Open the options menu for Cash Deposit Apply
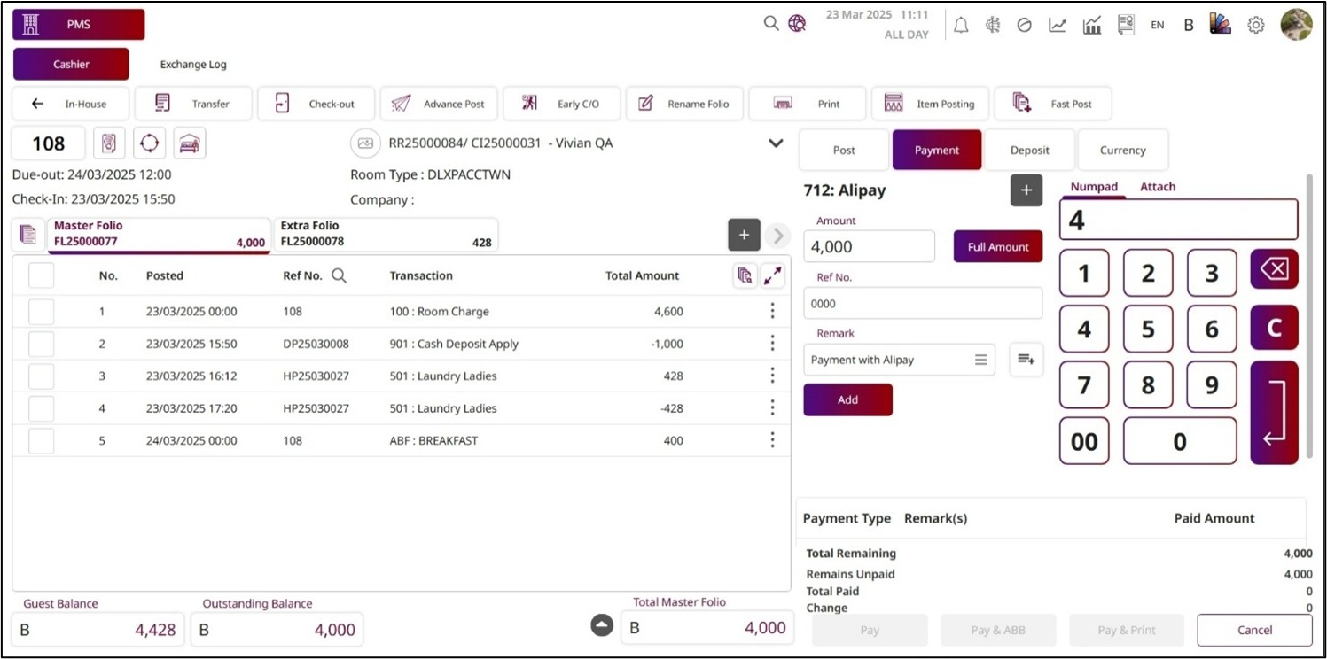 [772, 344]
